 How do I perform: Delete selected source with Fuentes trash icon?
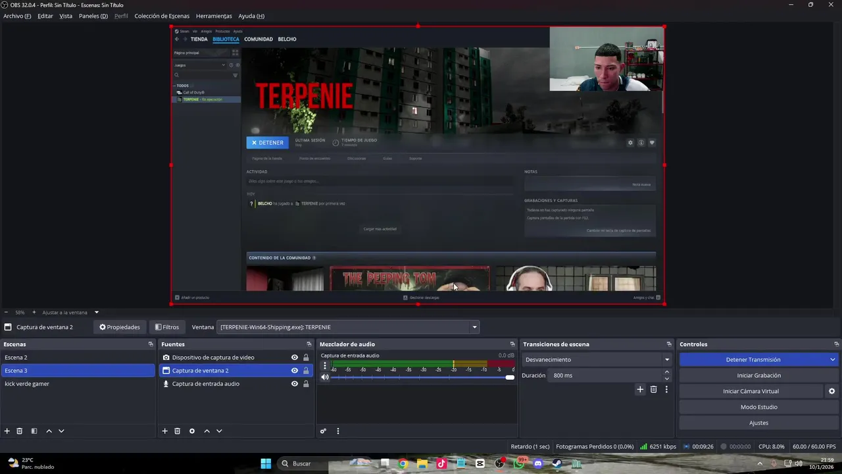(x=177, y=431)
